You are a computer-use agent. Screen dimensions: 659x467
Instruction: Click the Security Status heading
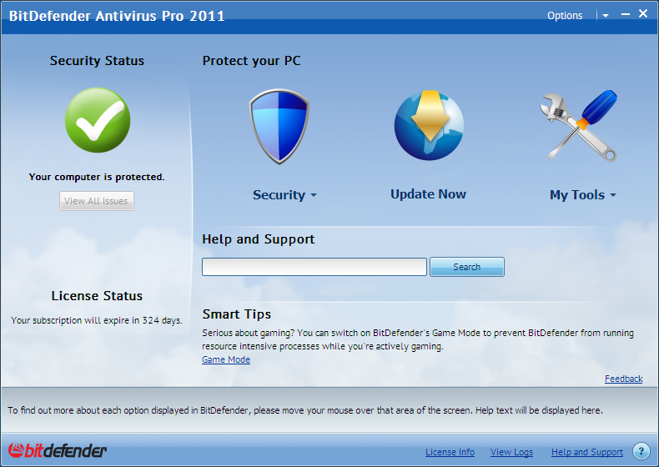[97, 61]
